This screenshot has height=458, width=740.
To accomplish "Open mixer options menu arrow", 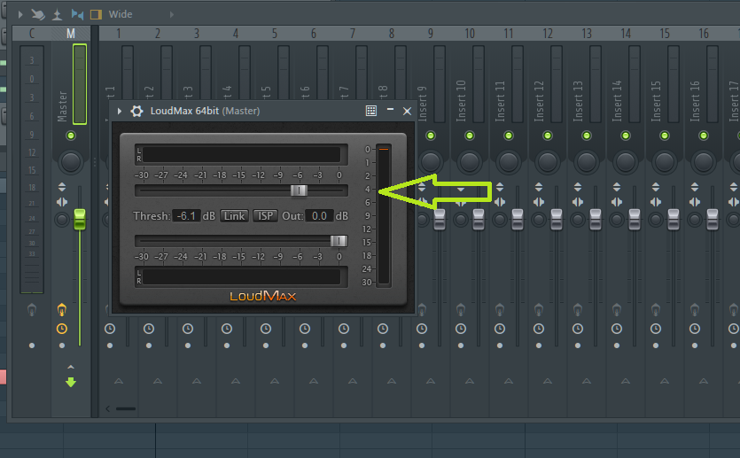I will 20,15.
